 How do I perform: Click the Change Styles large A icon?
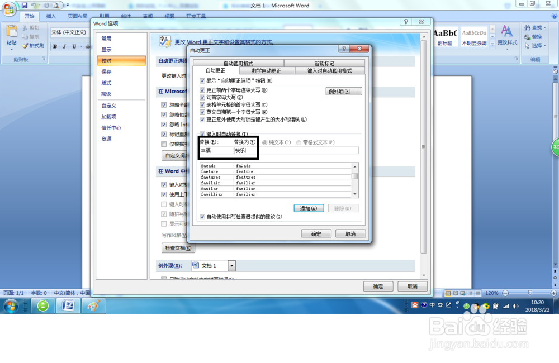click(507, 31)
